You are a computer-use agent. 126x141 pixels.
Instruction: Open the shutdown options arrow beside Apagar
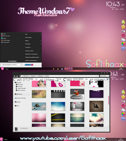[32, 65]
